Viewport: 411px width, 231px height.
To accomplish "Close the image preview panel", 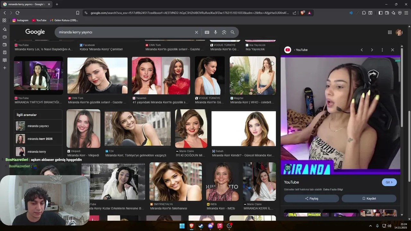I will [392, 50].
